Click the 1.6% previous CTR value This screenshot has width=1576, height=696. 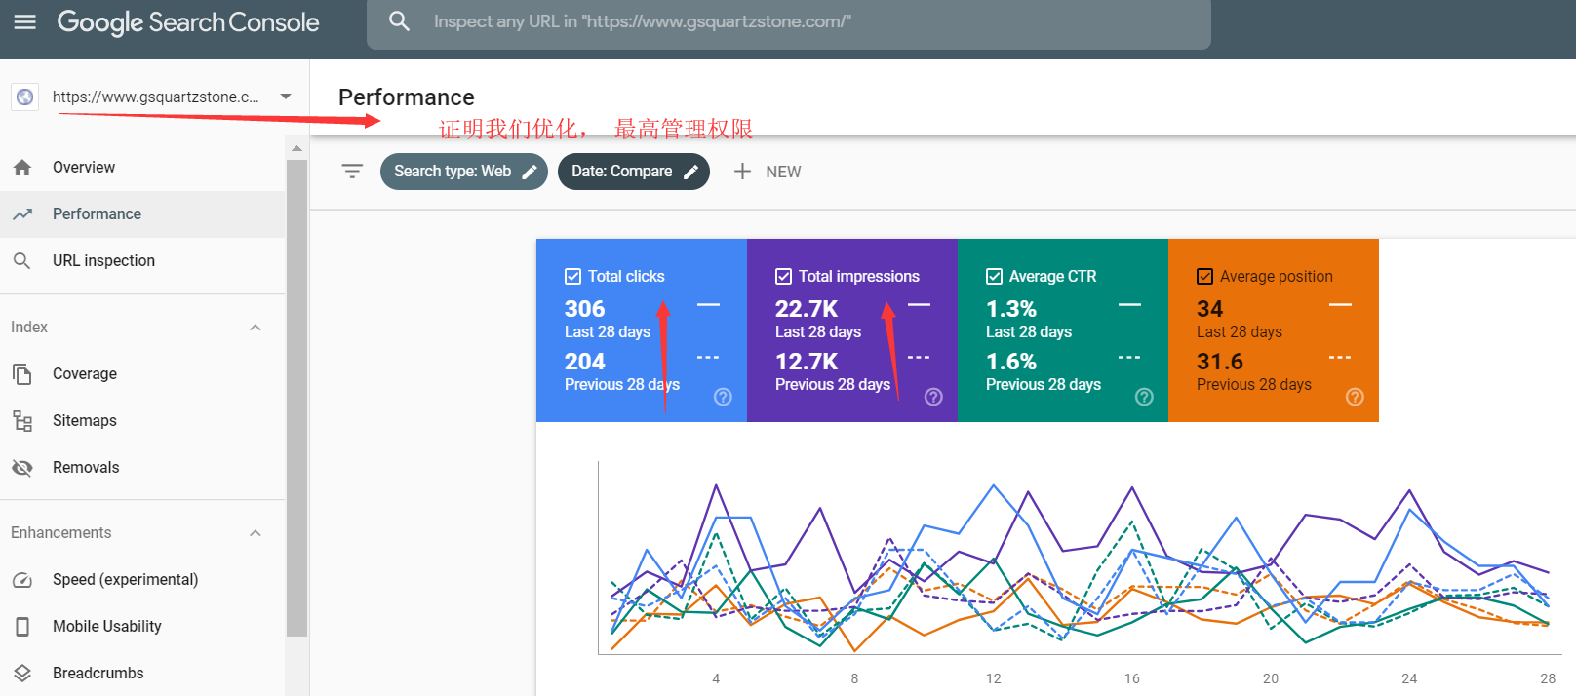coord(1011,362)
